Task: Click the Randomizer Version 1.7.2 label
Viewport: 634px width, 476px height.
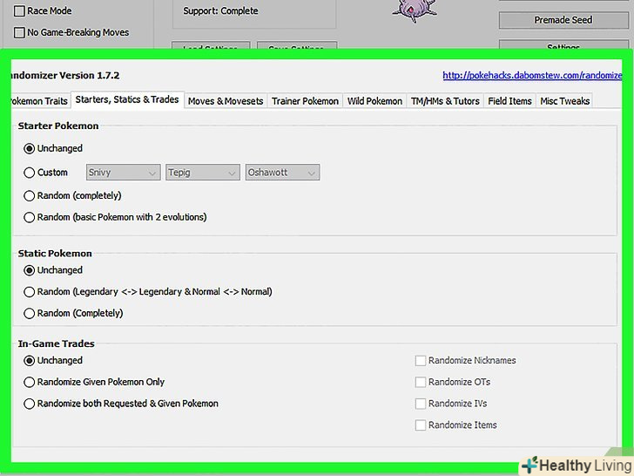Action: (65, 75)
